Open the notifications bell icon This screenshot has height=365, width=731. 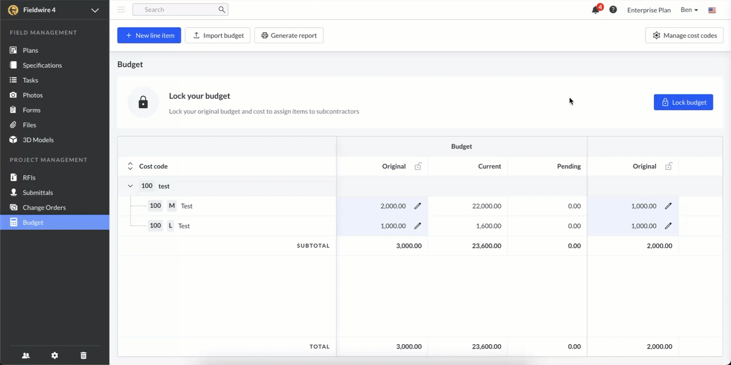tap(595, 10)
